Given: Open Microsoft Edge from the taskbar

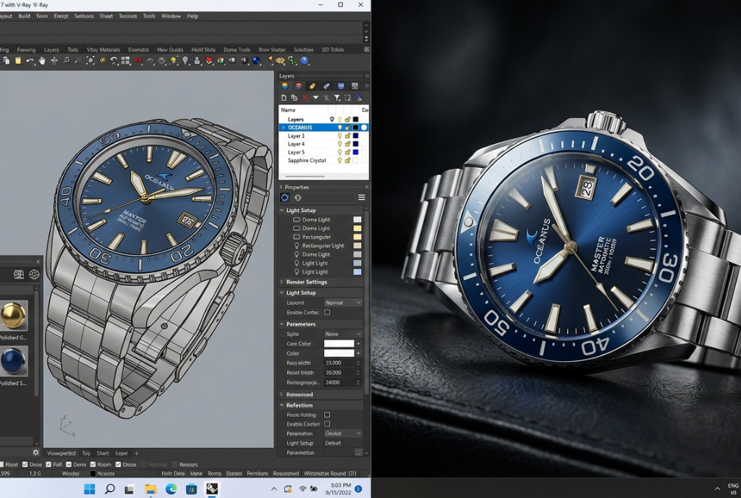Looking at the screenshot, I should pyautogui.click(x=171, y=489).
